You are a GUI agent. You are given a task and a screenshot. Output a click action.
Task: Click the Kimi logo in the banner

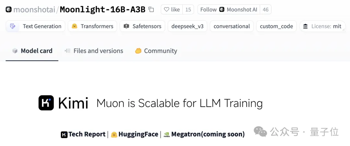(63, 103)
